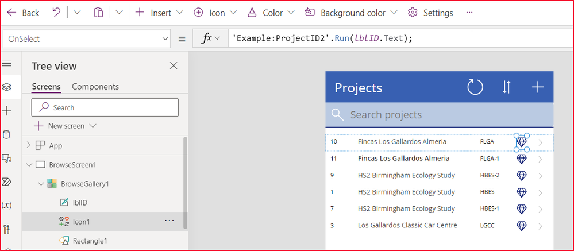Click the Search projects box
This screenshot has width=574, height=251.
tap(440, 115)
